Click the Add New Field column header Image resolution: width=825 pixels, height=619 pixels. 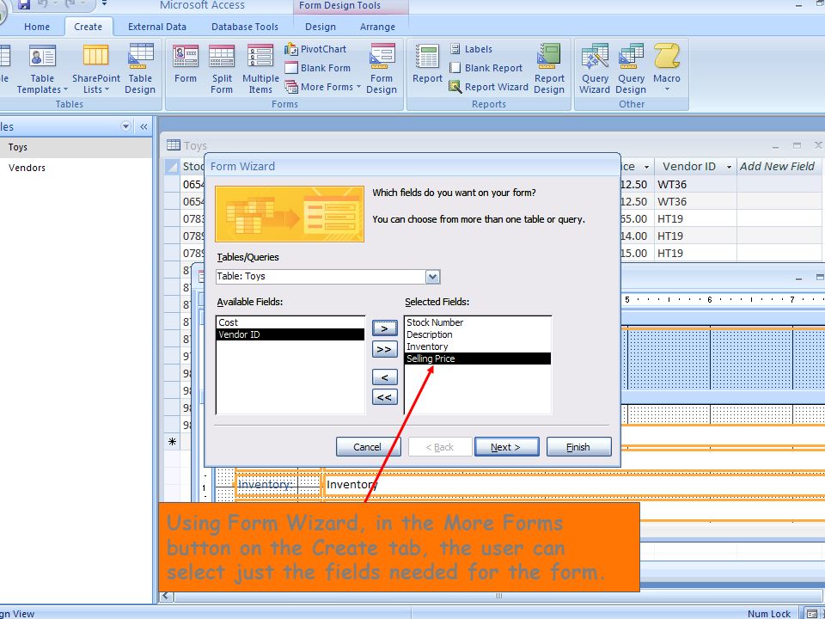tap(779, 167)
